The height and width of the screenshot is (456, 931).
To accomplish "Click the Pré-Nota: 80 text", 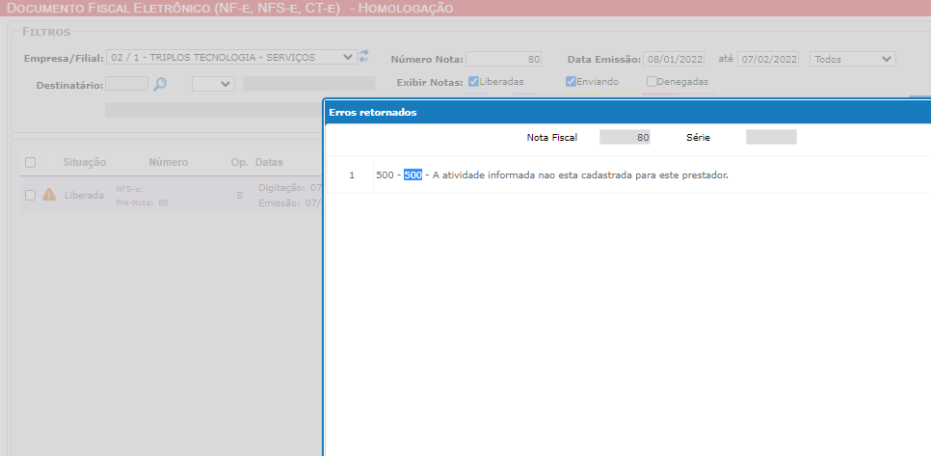I will coord(142,202).
